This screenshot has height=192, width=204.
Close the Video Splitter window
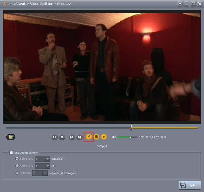pyautogui.click(x=200, y=4)
